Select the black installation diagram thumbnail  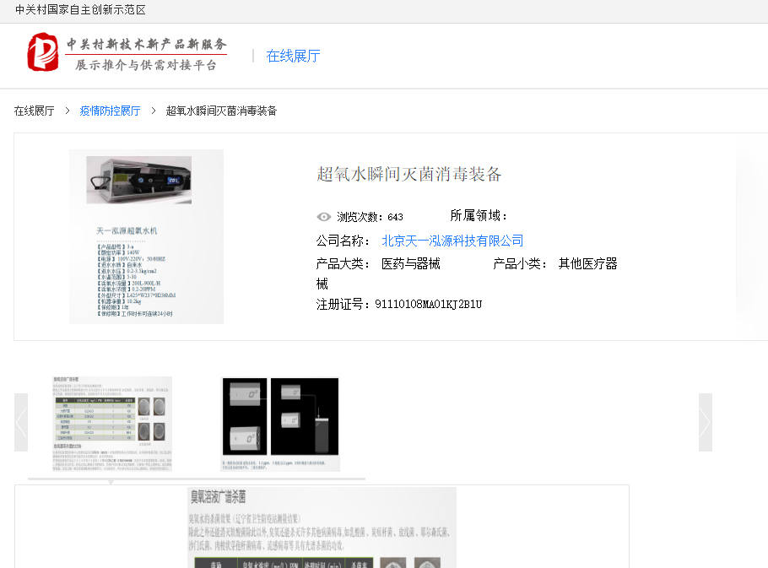[x=280, y=424]
